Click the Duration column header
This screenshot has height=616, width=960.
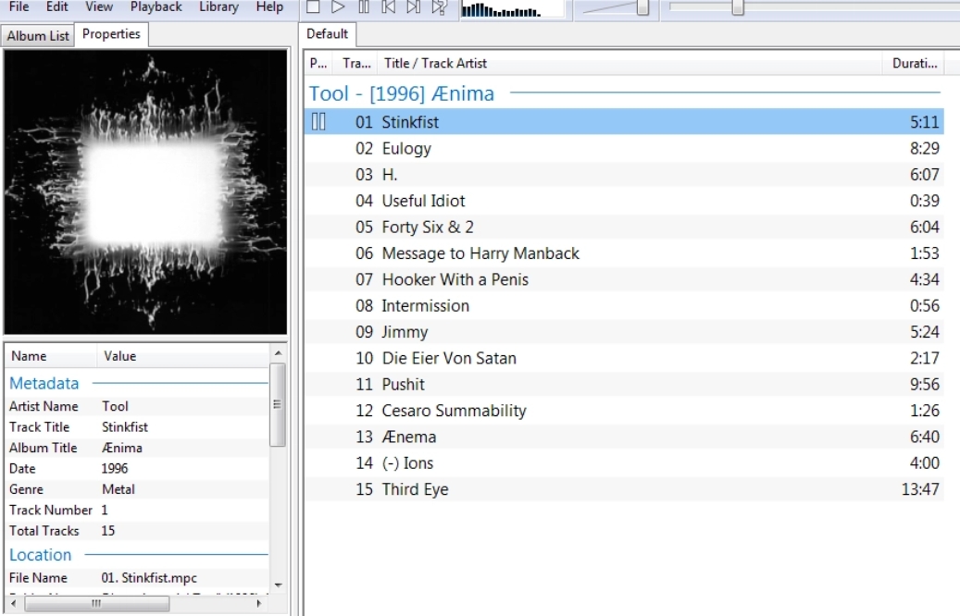(x=914, y=63)
